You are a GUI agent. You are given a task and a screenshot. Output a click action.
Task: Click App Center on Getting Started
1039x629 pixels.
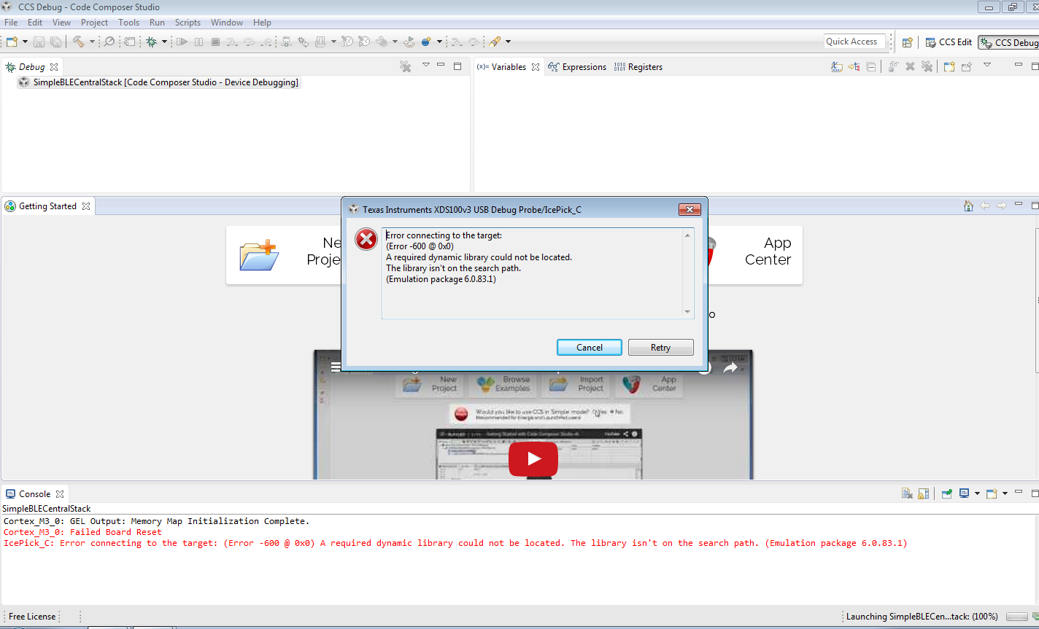pyautogui.click(x=767, y=251)
